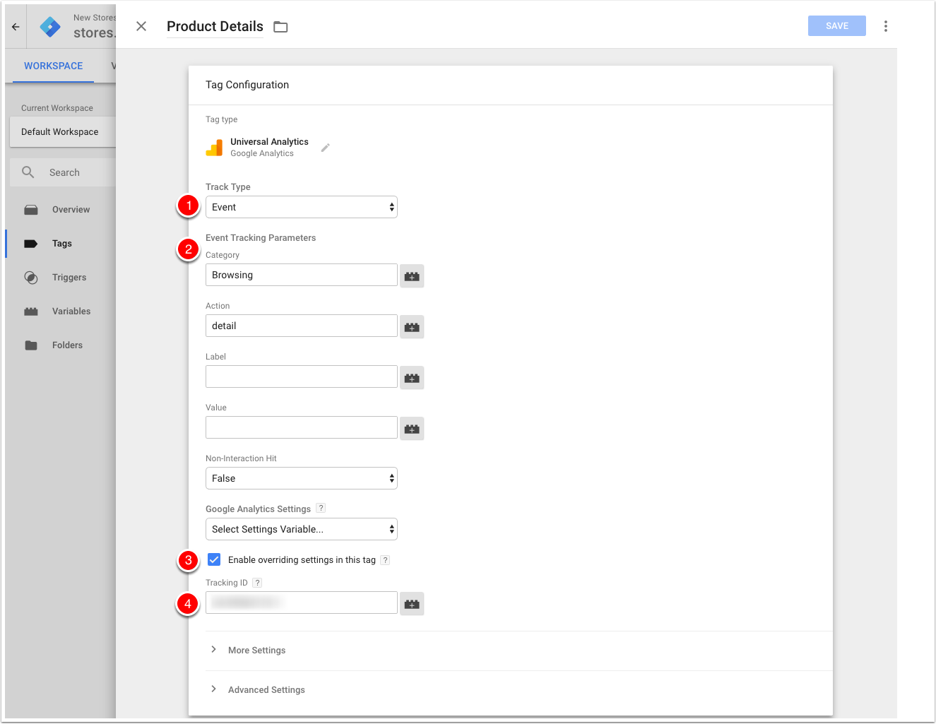The width and height of the screenshot is (936, 724).
Task: Go back using the left arrow
Action: coord(16,27)
